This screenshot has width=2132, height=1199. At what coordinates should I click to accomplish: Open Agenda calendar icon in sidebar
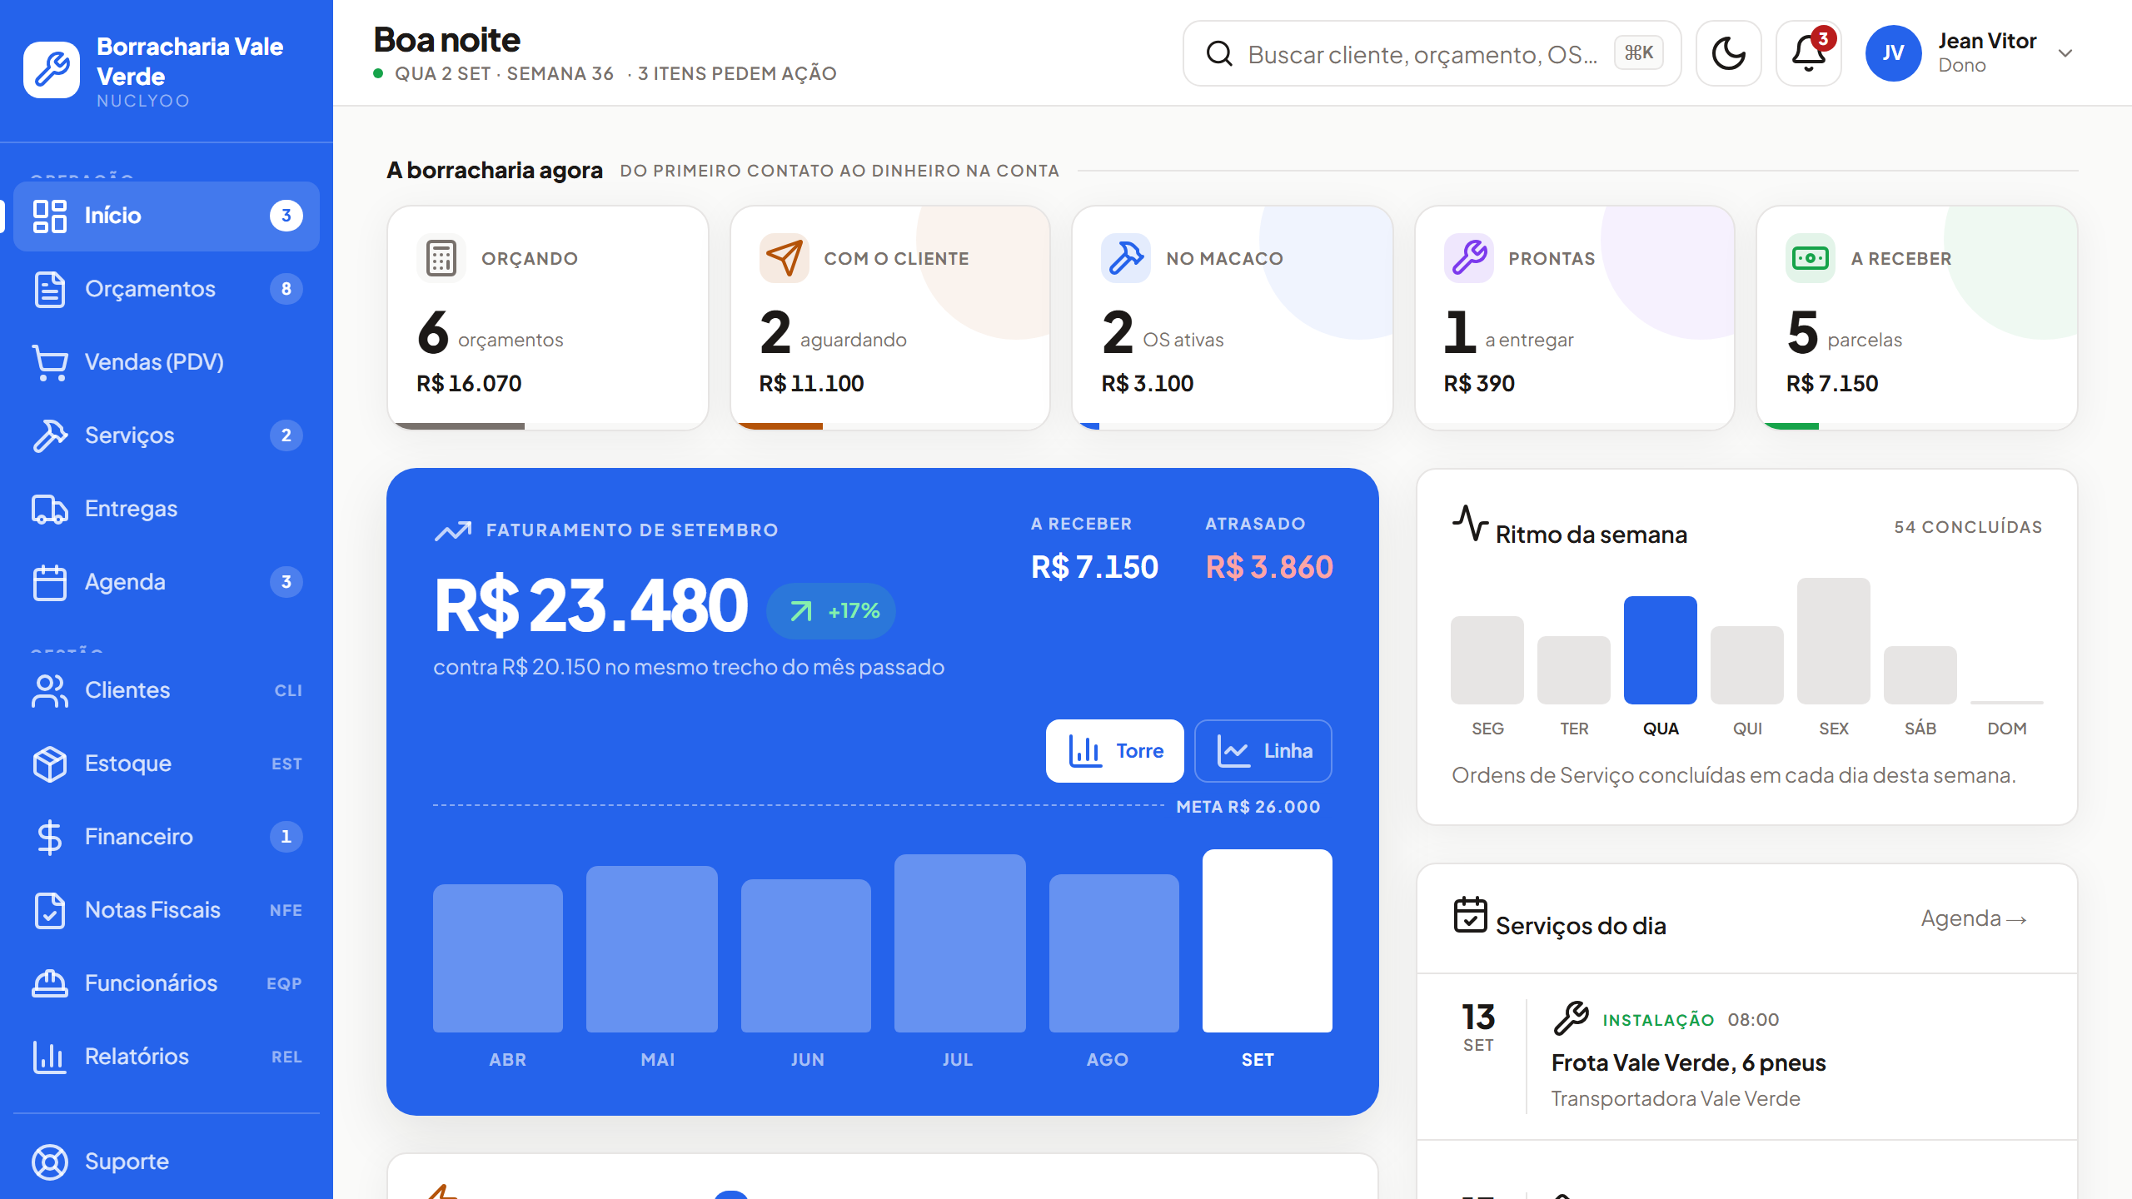pyautogui.click(x=50, y=582)
